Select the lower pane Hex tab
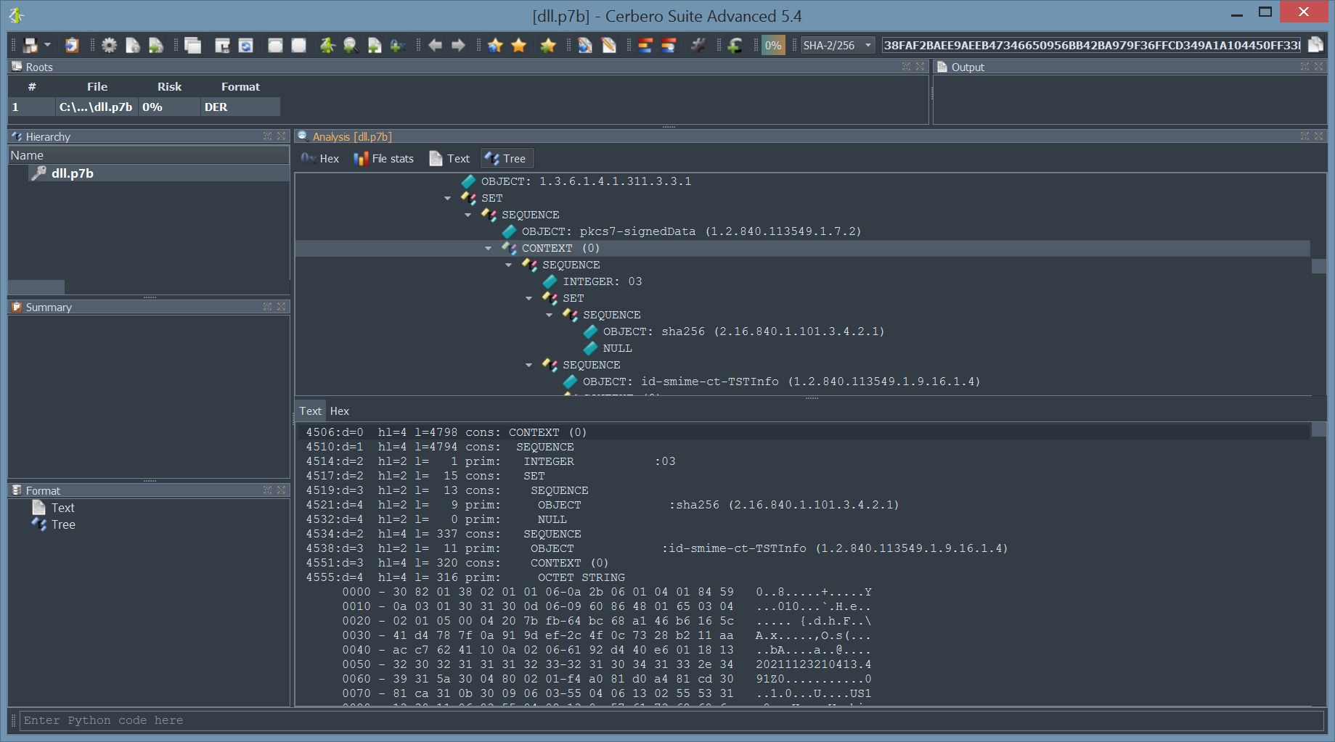This screenshot has height=742, width=1335. tap(340, 411)
